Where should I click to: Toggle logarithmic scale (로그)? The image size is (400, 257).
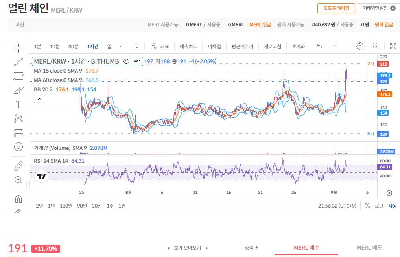379,206
